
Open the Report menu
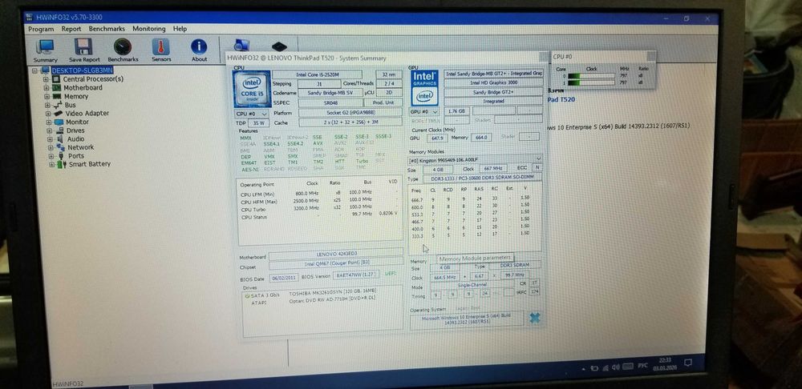coord(71,29)
